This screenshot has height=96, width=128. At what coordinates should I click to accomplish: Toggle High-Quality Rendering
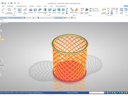point(15,18)
